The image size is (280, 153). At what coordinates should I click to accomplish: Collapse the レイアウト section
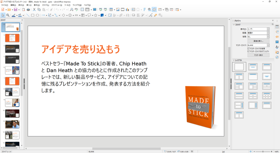pos(234,60)
